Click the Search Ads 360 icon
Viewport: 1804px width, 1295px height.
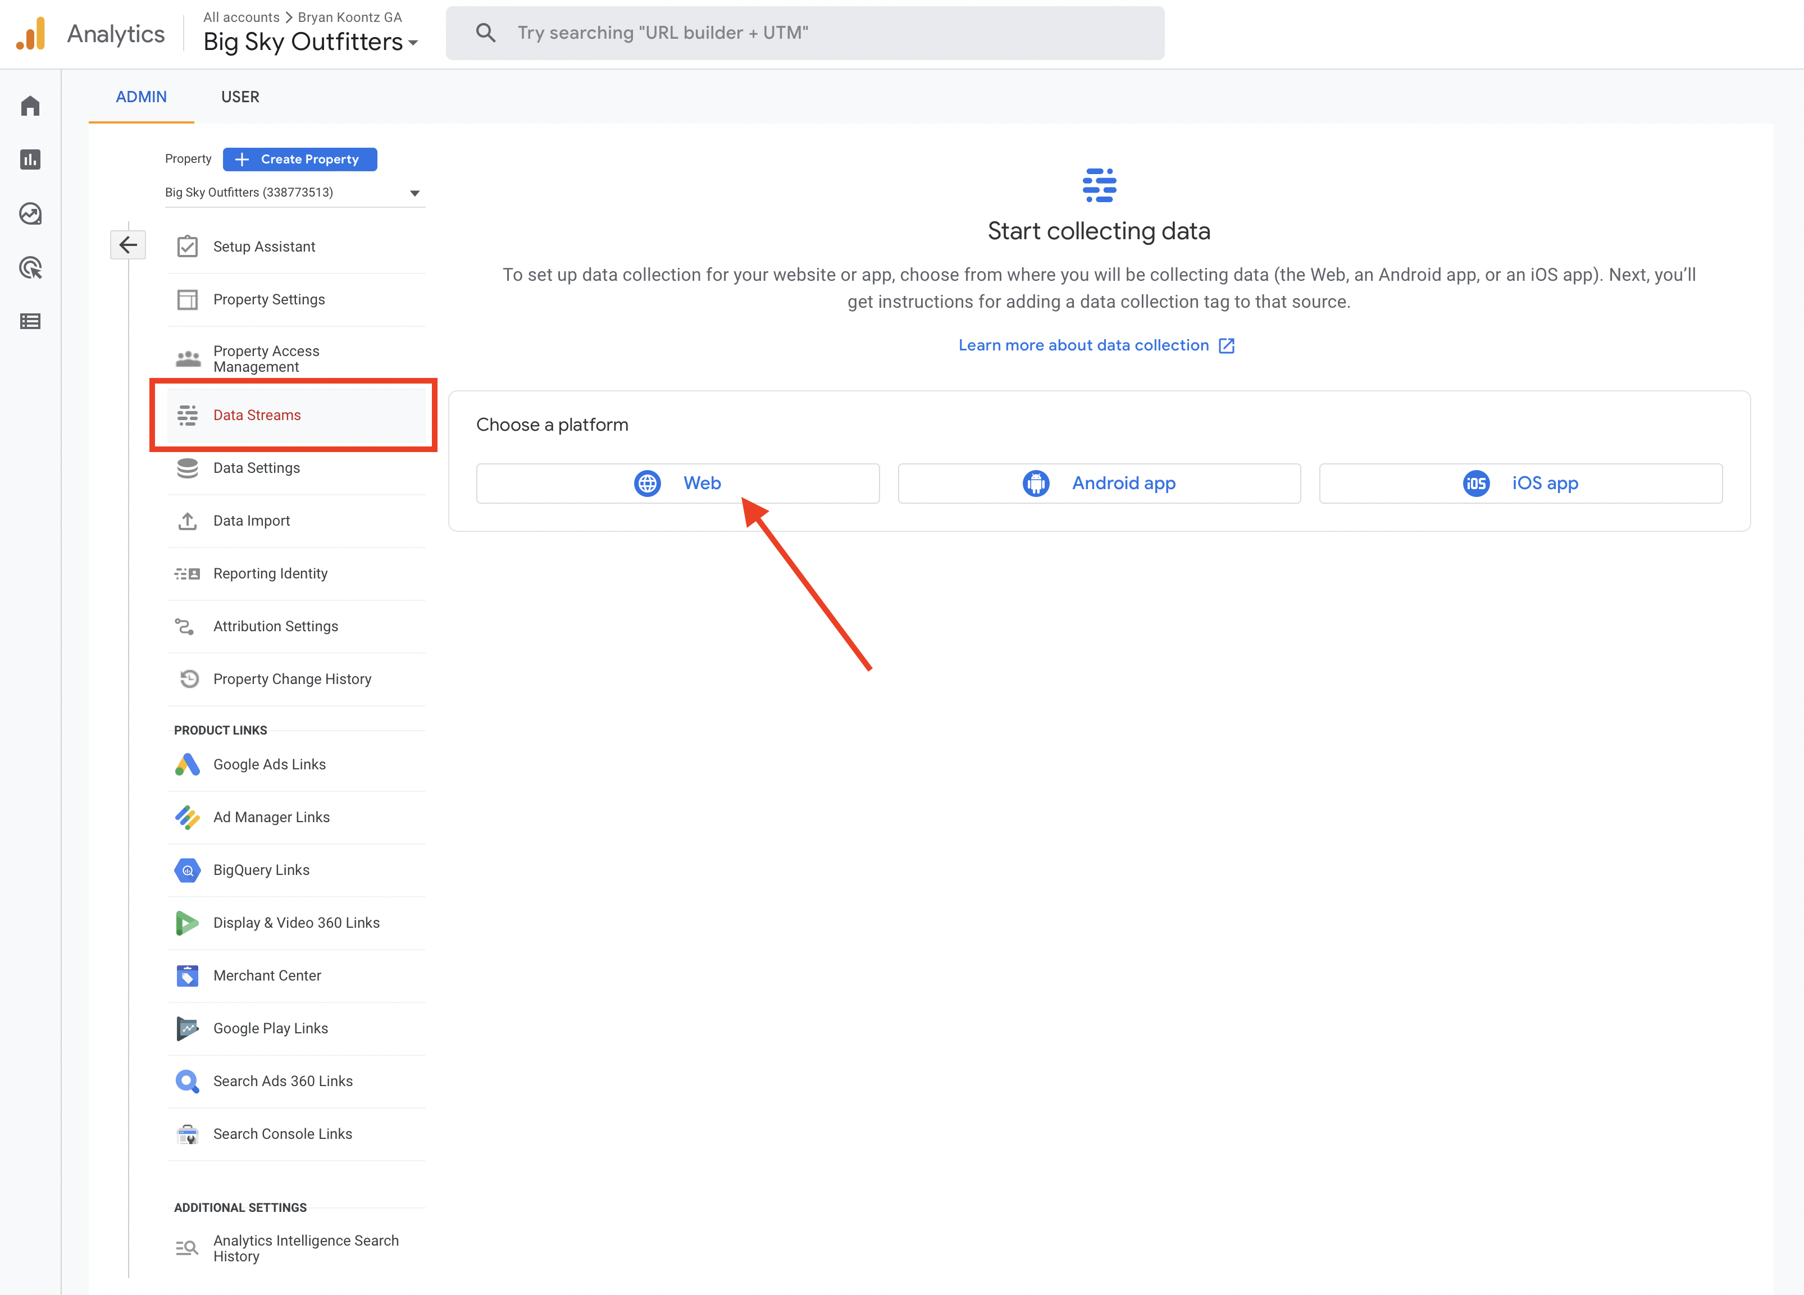pyautogui.click(x=187, y=1082)
